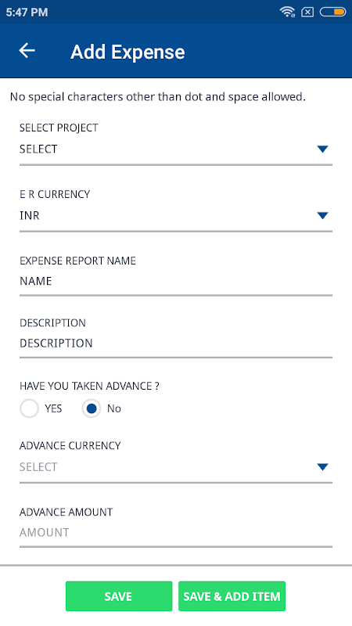Select the No radio button
This screenshot has width=352, height=626.
tap(92, 408)
